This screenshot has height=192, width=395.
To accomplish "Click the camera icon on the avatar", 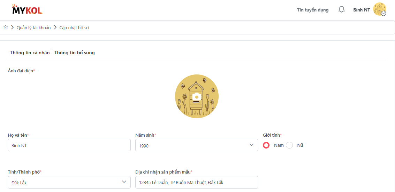I will click(197, 97).
